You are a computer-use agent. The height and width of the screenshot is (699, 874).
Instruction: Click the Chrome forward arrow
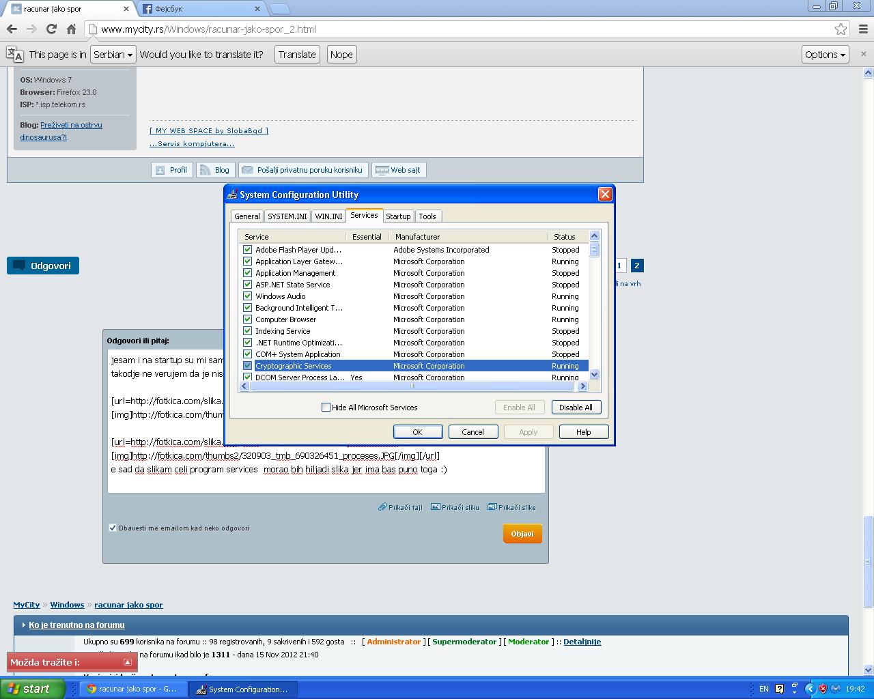[31, 29]
